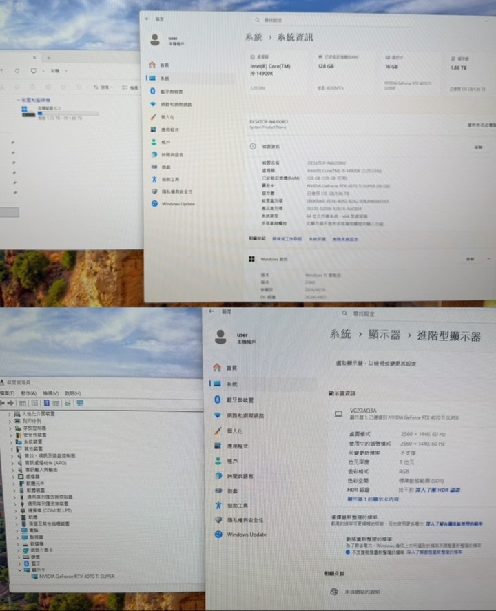Open Home in System Info settings sidebar

click(160, 65)
